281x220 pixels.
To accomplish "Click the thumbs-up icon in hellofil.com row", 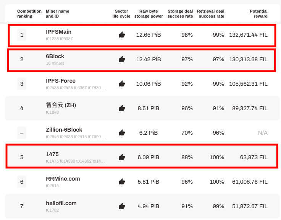I will point(122,206).
